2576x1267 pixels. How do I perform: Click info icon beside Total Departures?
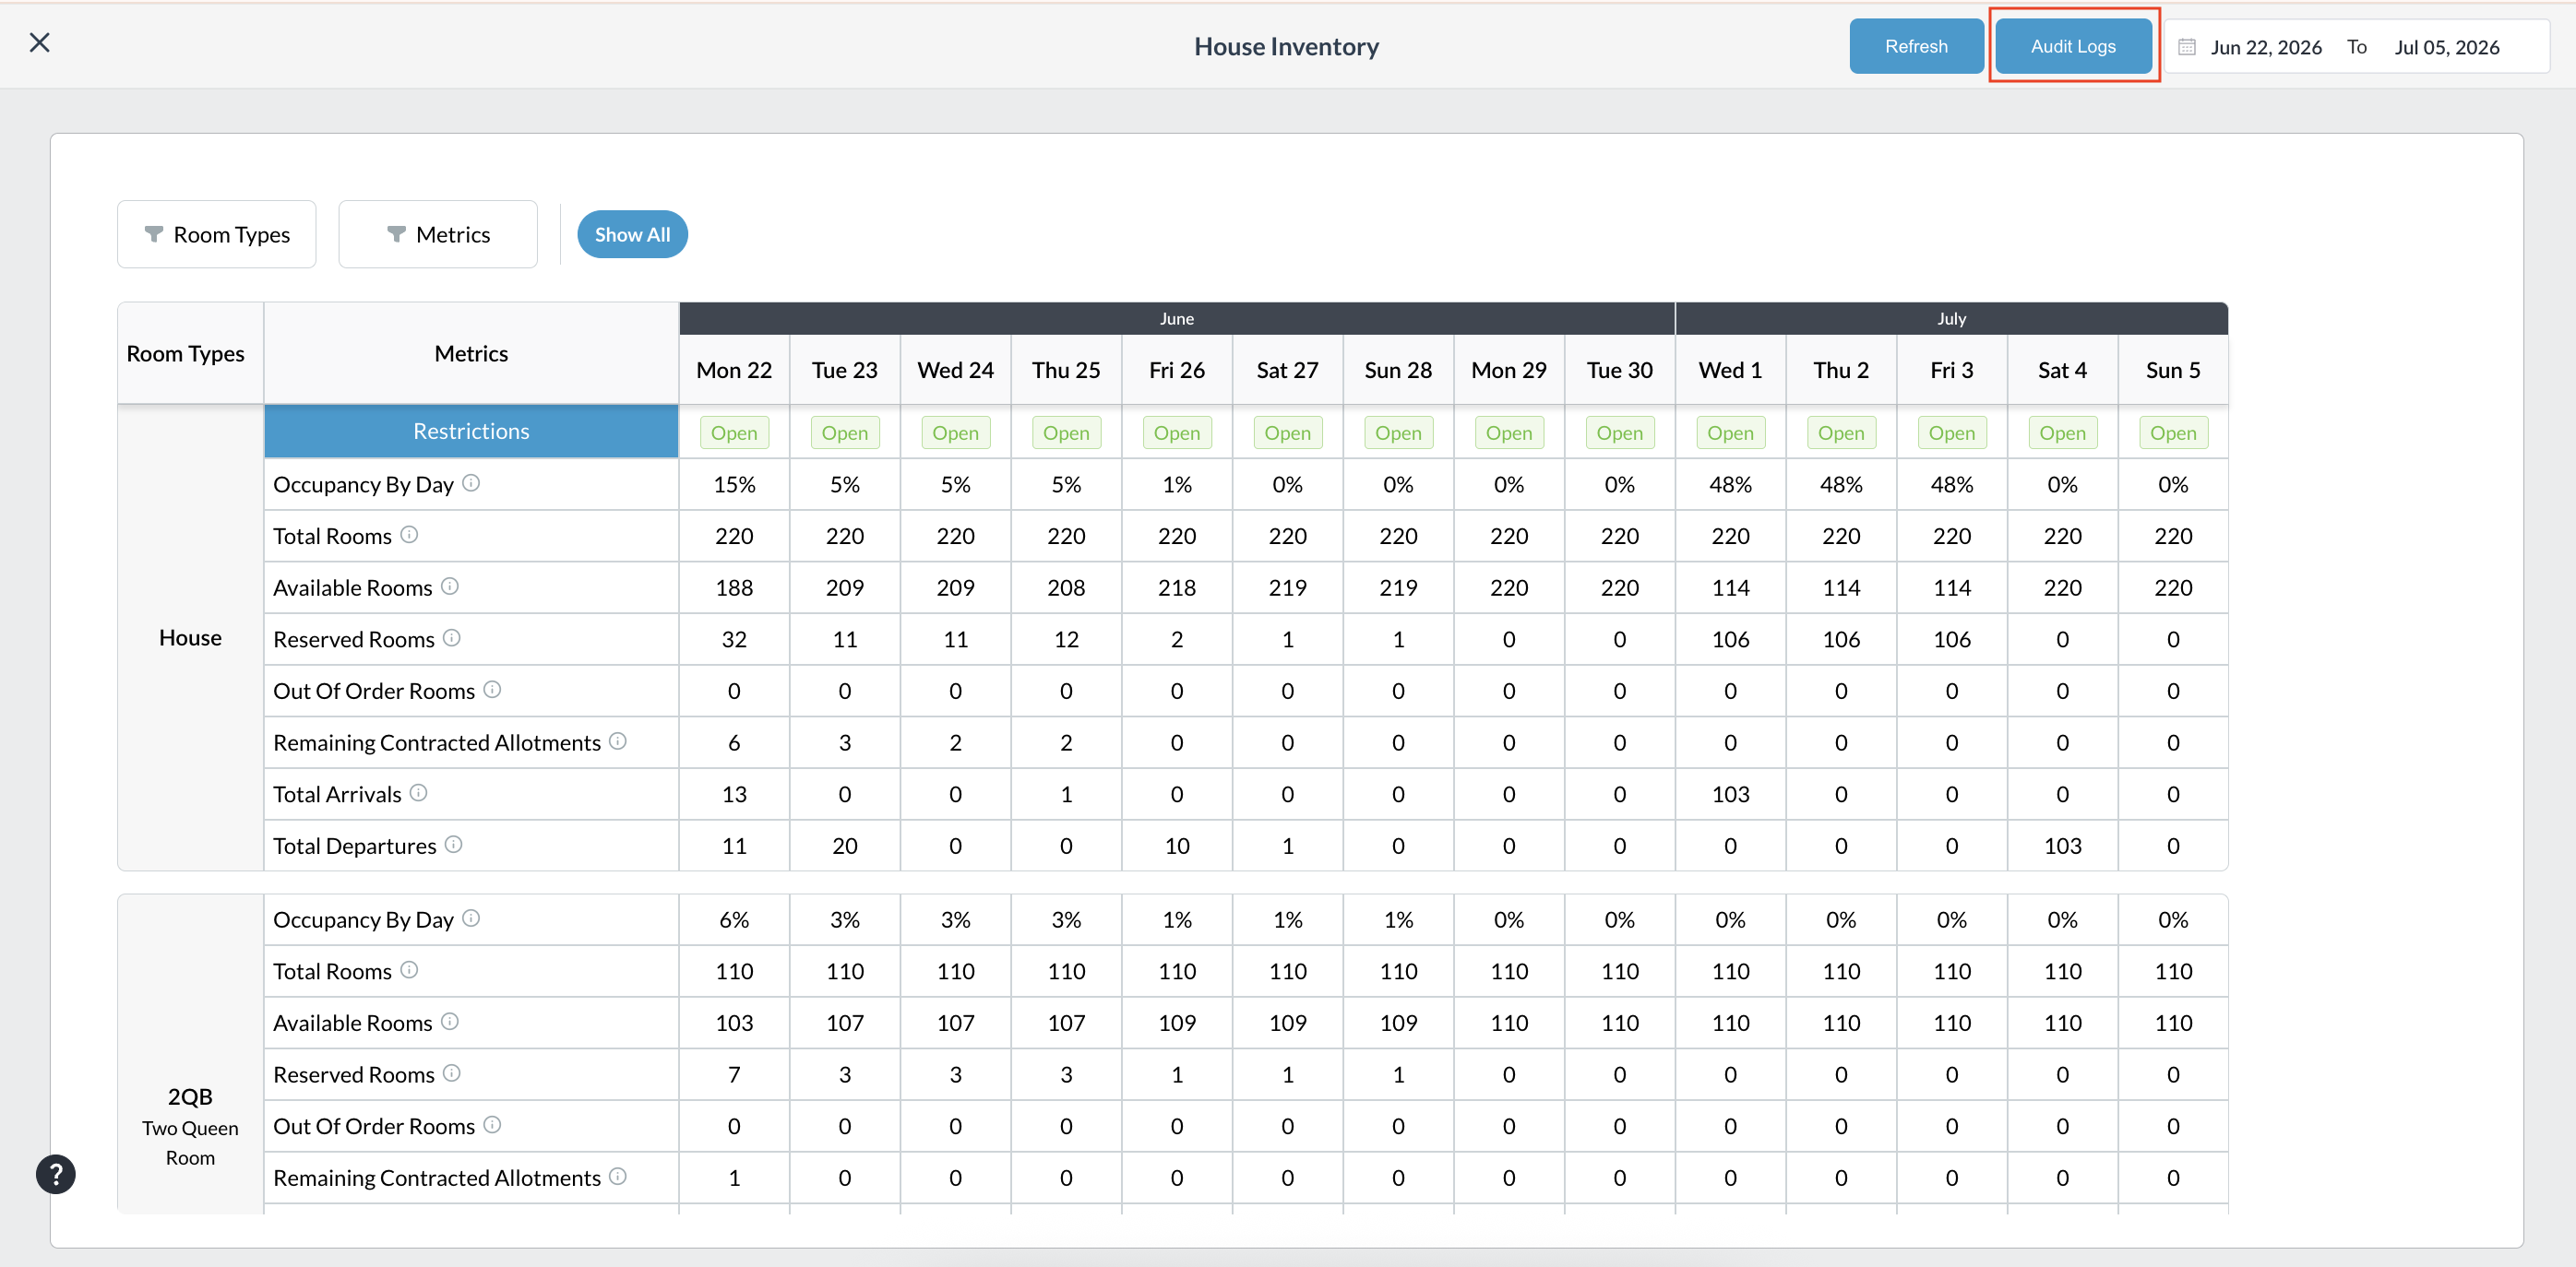453,845
